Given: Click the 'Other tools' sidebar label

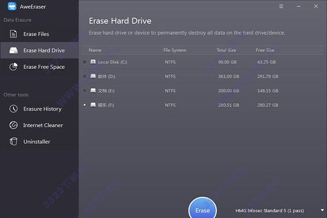Looking at the screenshot, I should 16,95.
